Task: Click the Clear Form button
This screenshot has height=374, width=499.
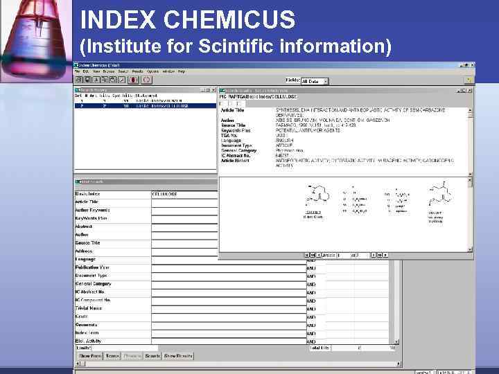Action: pos(90,356)
